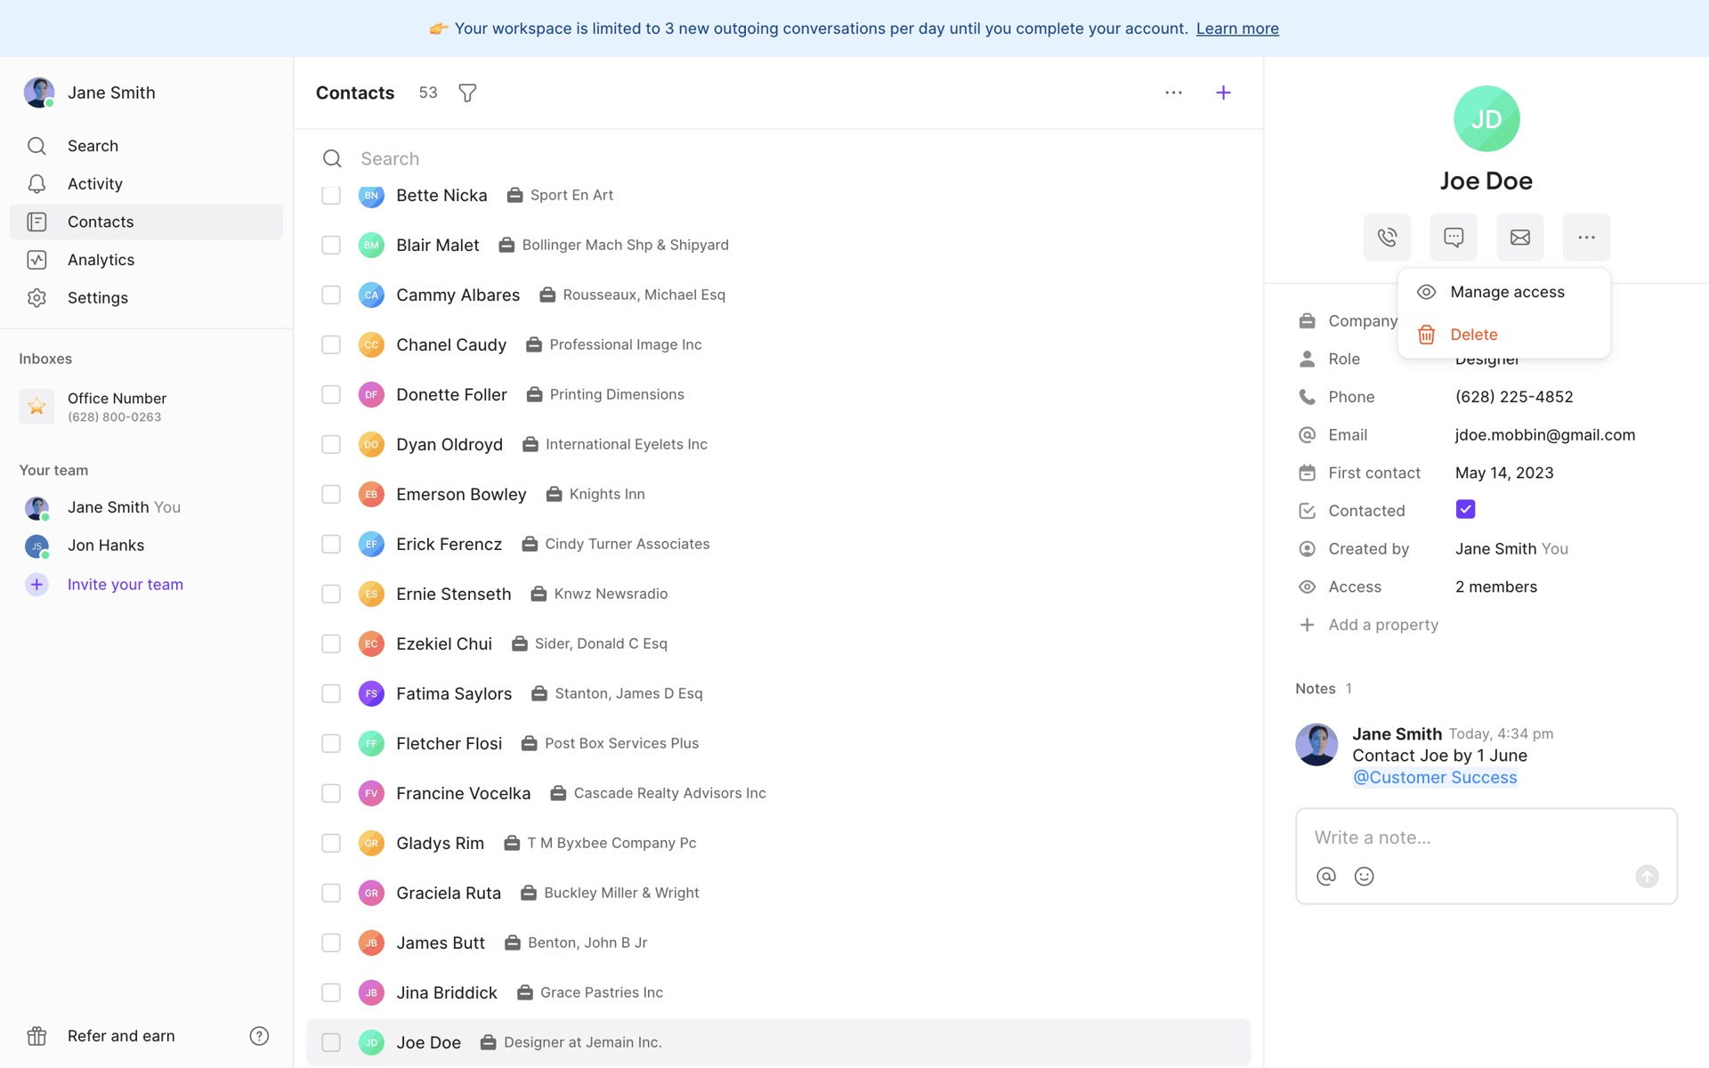The height and width of the screenshot is (1068, 1709).
Task: Open the Ezekiel Chui contact row
Action: click(779, 643)
